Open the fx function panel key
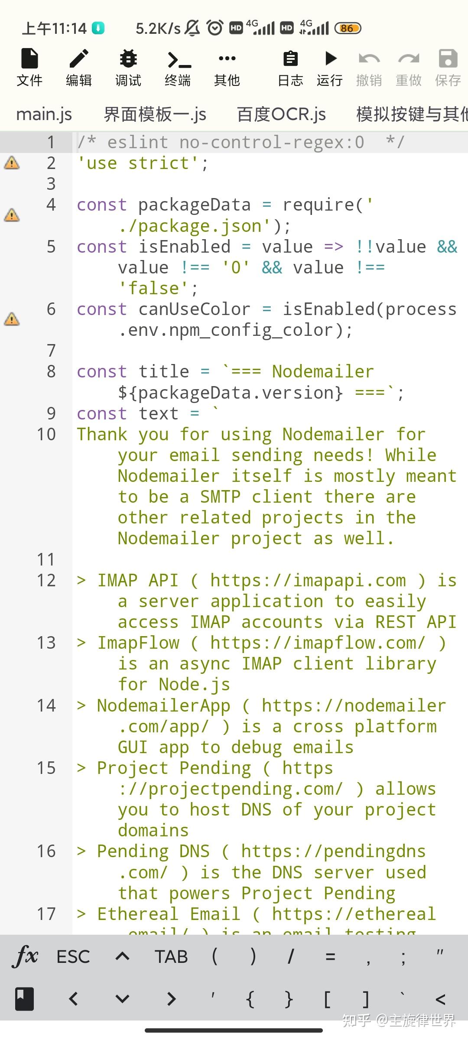This screenshot has width=468, height=1040. 26,957
